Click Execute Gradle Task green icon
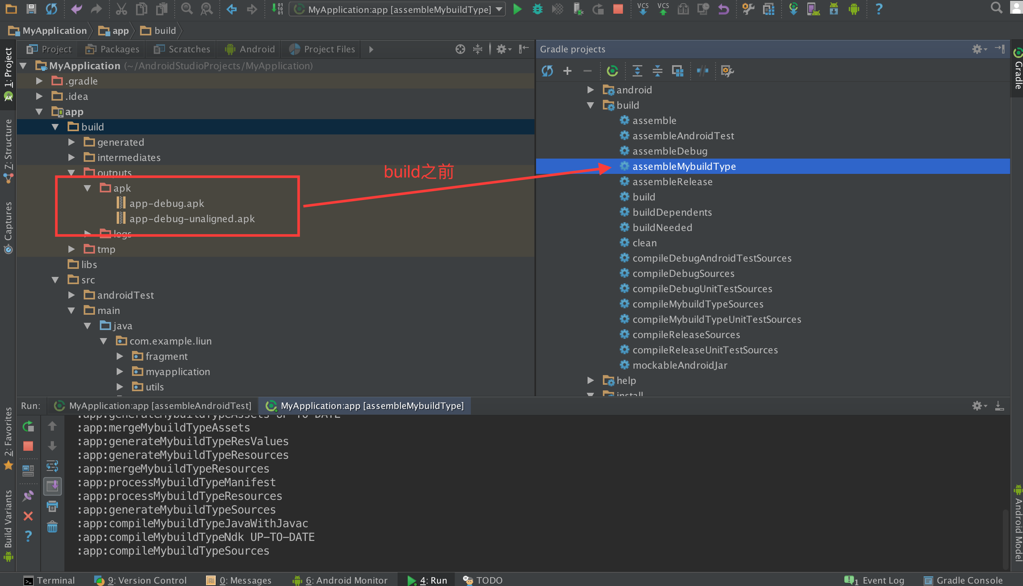The image size is (1023, 586). (612, 71)
